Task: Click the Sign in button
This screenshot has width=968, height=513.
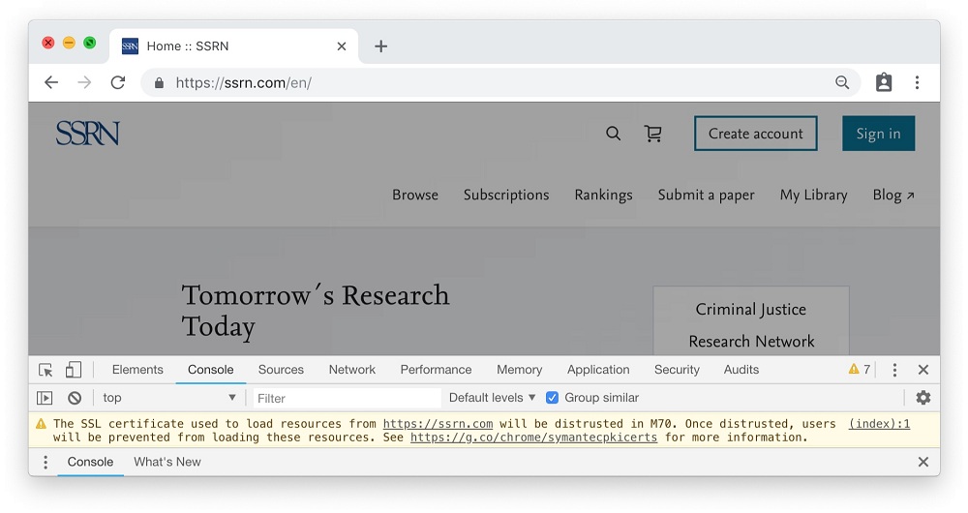Action: [x=879, y=134]
